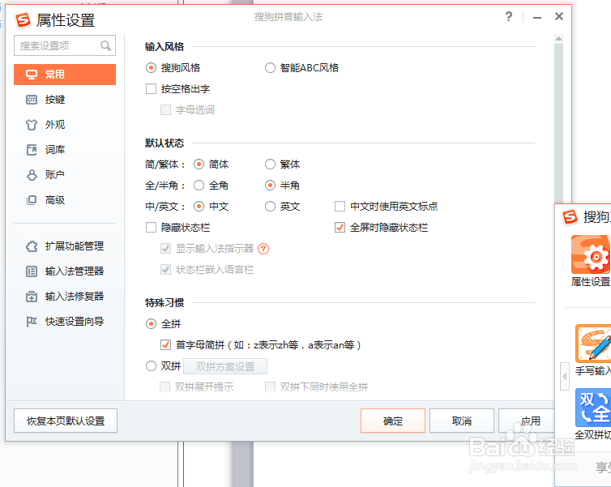This screenshot has height=487, width=611.
Task: Click 全双拼 switch icon in side panel
Action: (x=593, y=408)
